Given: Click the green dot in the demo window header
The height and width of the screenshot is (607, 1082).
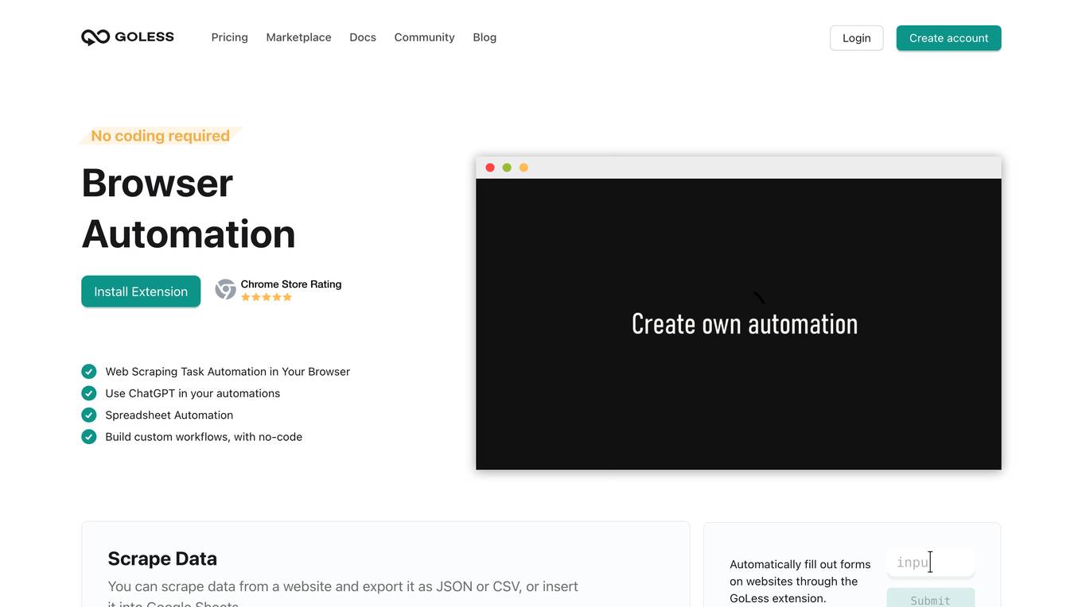Looking at the screenshot, I should (x=507, y=168).
